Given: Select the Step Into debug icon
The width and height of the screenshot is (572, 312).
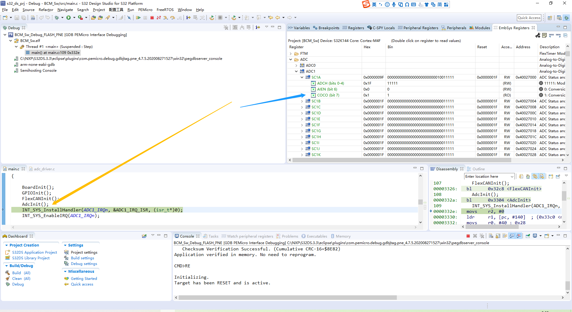Looking at the screenshot, I should coord(166,18).
